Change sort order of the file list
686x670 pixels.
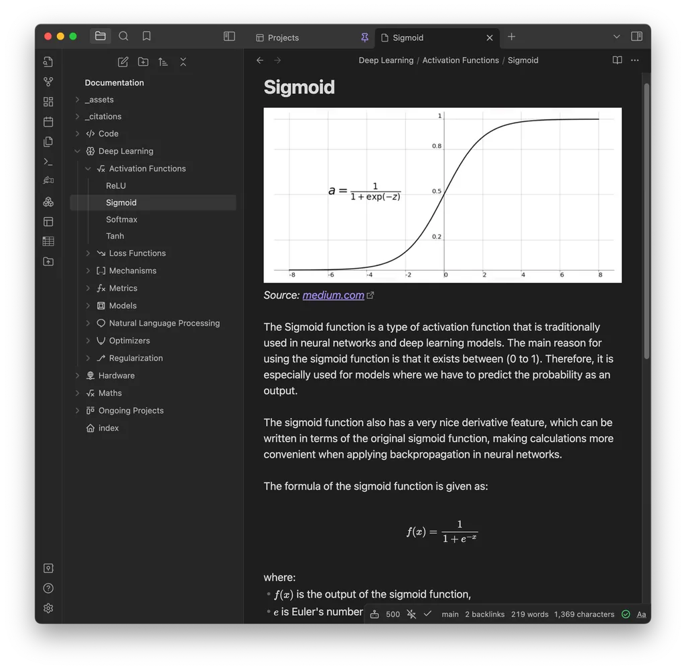coord(163,61)
